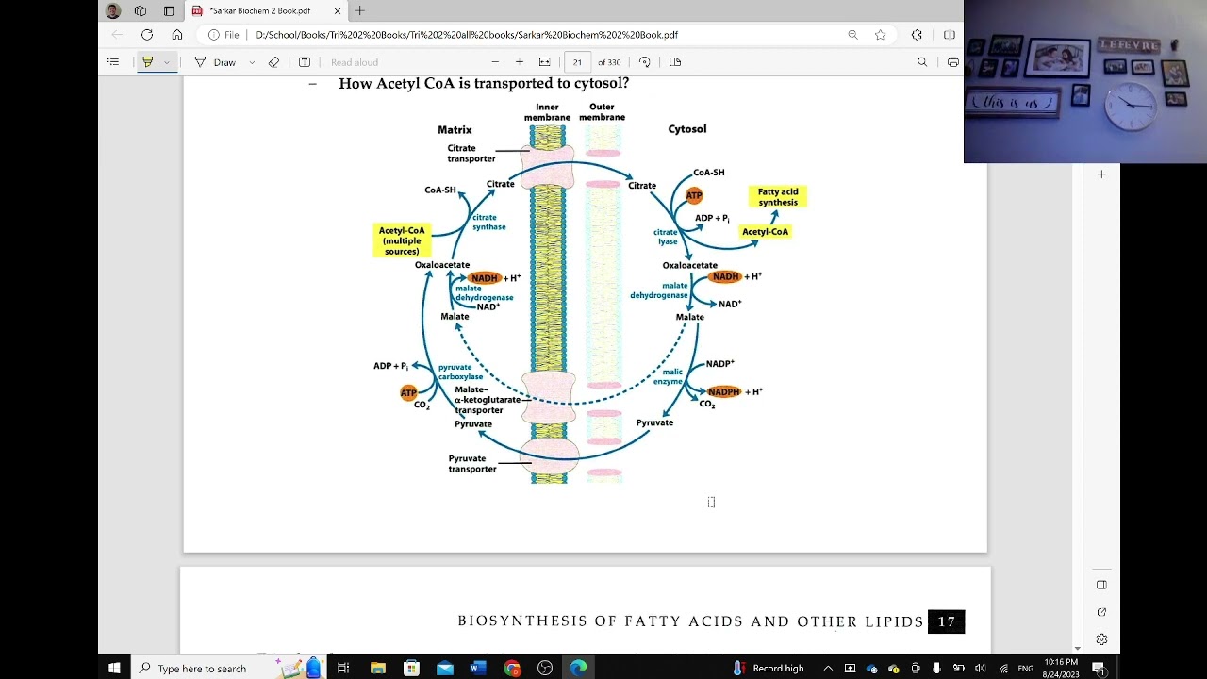Add this page to favorites
This screenshot has height=679, width=1207.
(x=881, y=35)
